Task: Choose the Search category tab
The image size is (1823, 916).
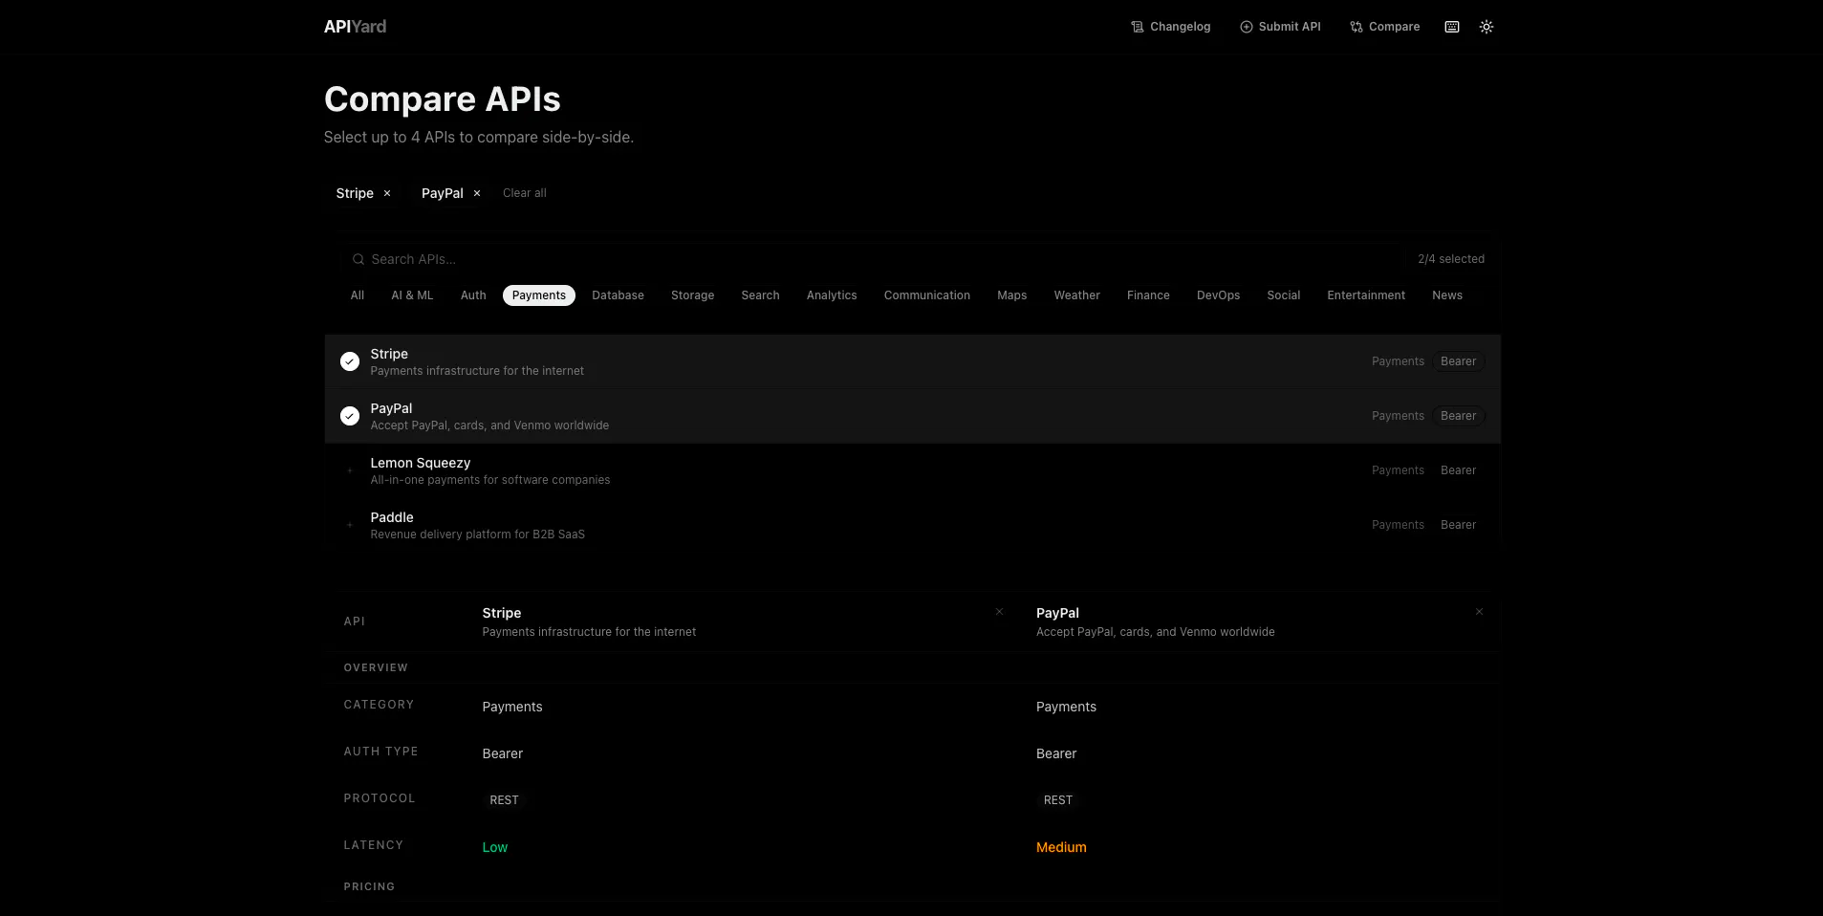Action: (761, 295)
